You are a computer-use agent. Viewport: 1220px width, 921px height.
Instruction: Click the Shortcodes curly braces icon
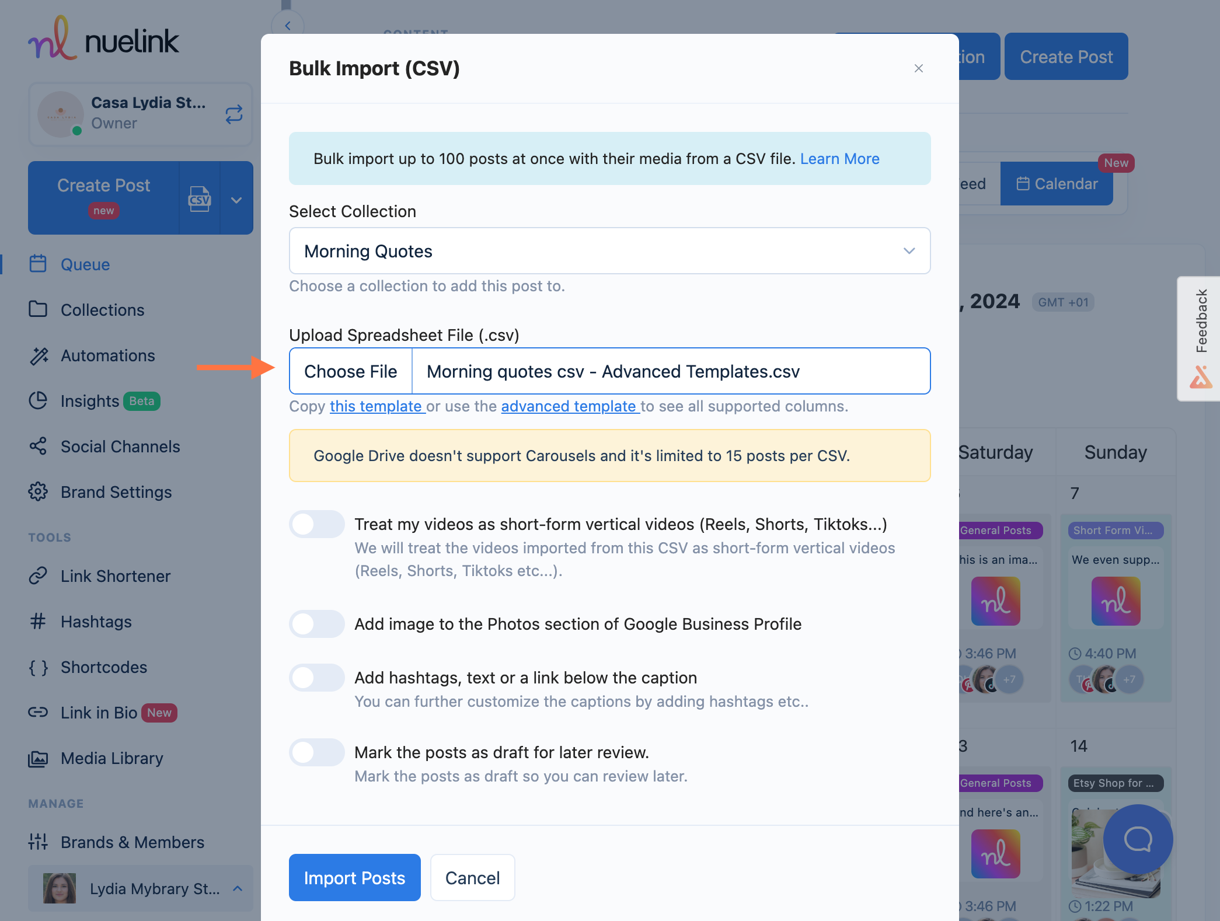click(x=39, y=667)
